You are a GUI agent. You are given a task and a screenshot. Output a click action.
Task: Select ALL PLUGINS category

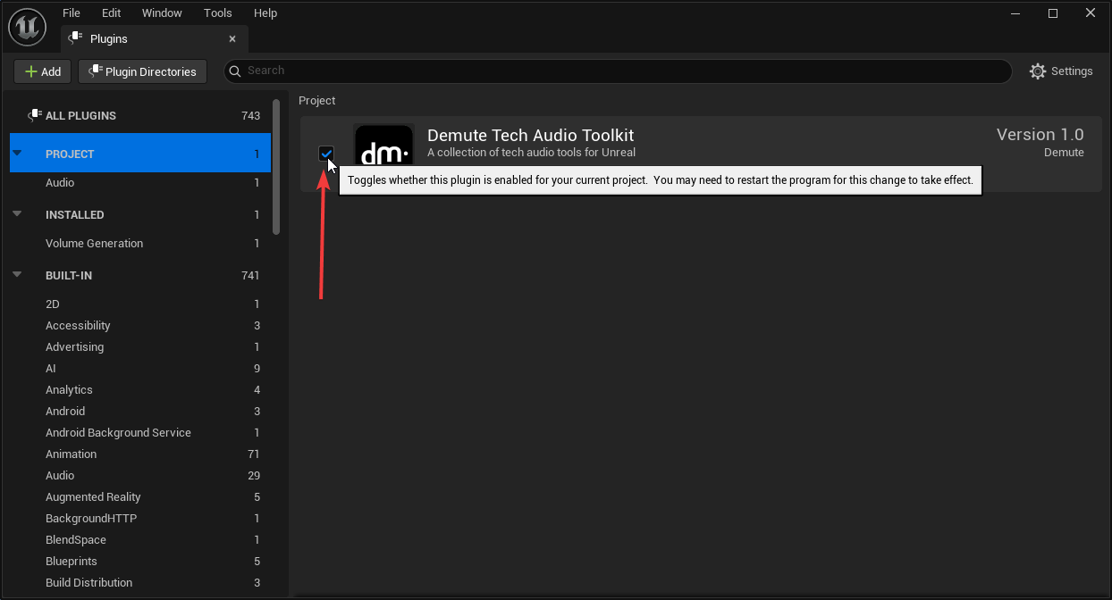click(x=140, y=115)
